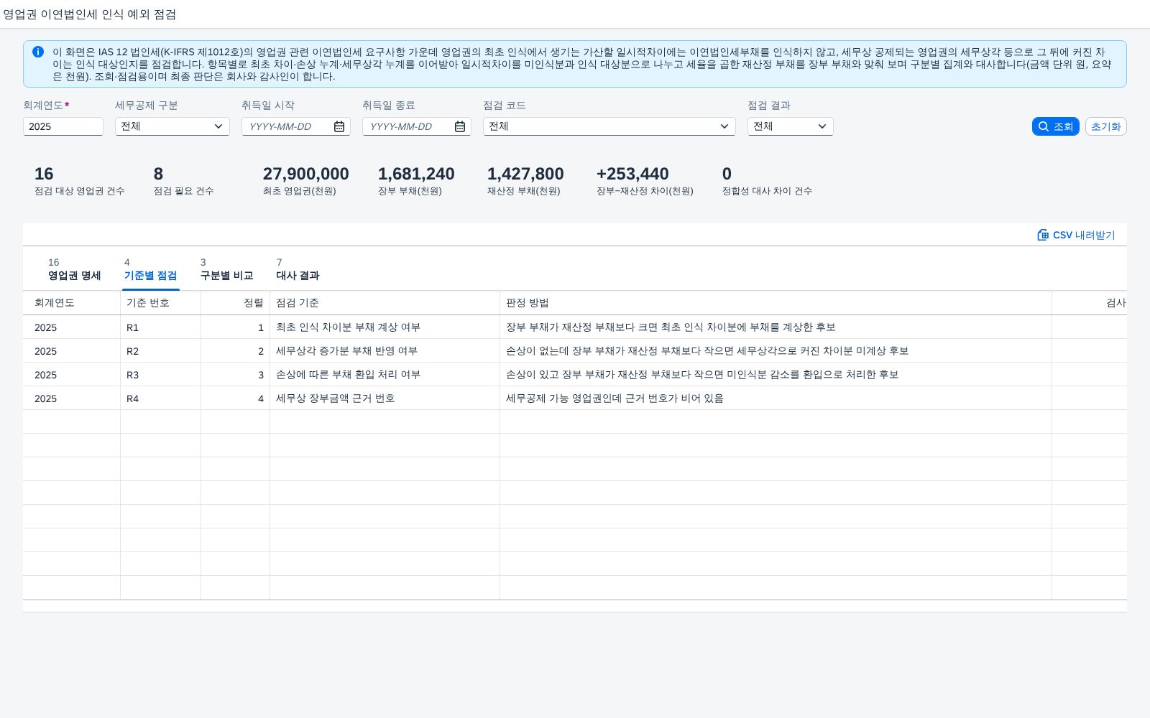Screen dimensions: 1150x718
Task: Click the 판정 방법 column header
Action: [776, 303]
